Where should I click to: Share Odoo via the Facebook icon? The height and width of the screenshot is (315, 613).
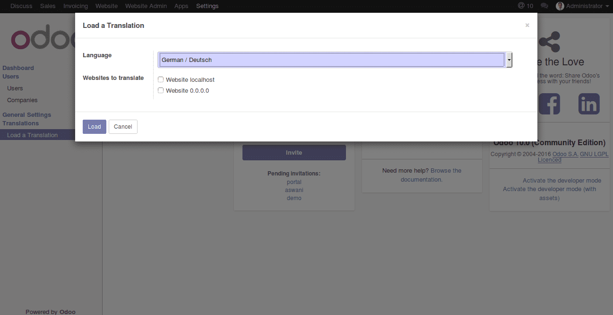tap(549, 104)
